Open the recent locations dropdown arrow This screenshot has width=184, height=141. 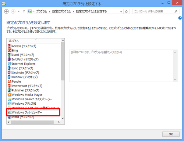19,11
